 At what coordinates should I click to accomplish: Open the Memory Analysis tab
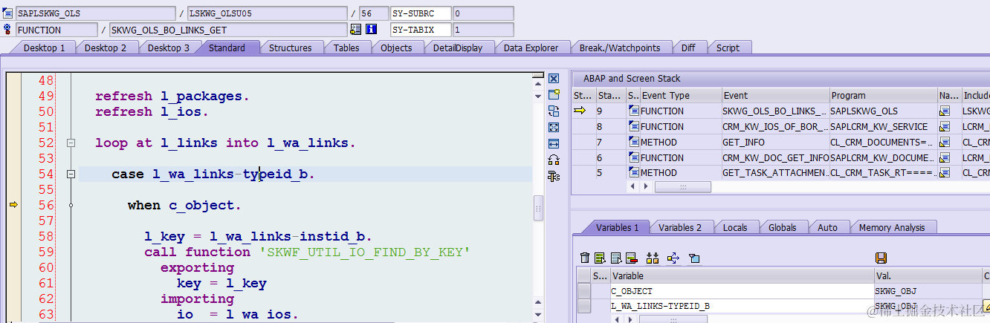tap(892, 227)
